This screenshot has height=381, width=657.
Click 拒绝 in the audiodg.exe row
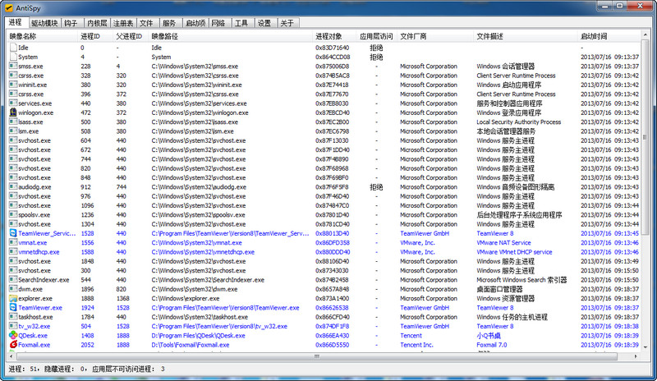tap(376, 187)
